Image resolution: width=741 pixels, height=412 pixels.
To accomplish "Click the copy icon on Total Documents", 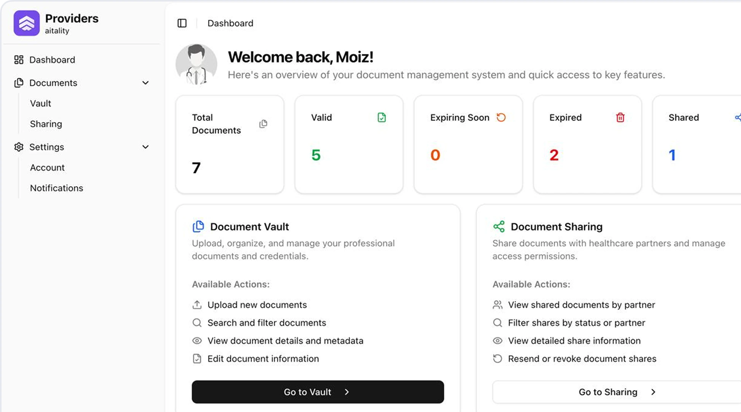I will 263,124.
